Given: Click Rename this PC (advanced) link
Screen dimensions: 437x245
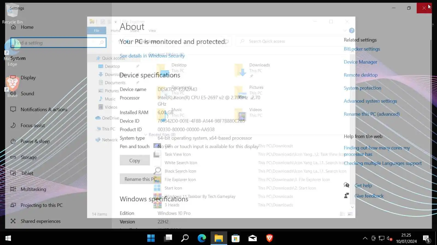Looking at the screenshot, I should (x=372, y=114).
